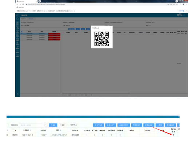
Task: Open the Chrome three-dot menu
Action: (x=186, y=4)
